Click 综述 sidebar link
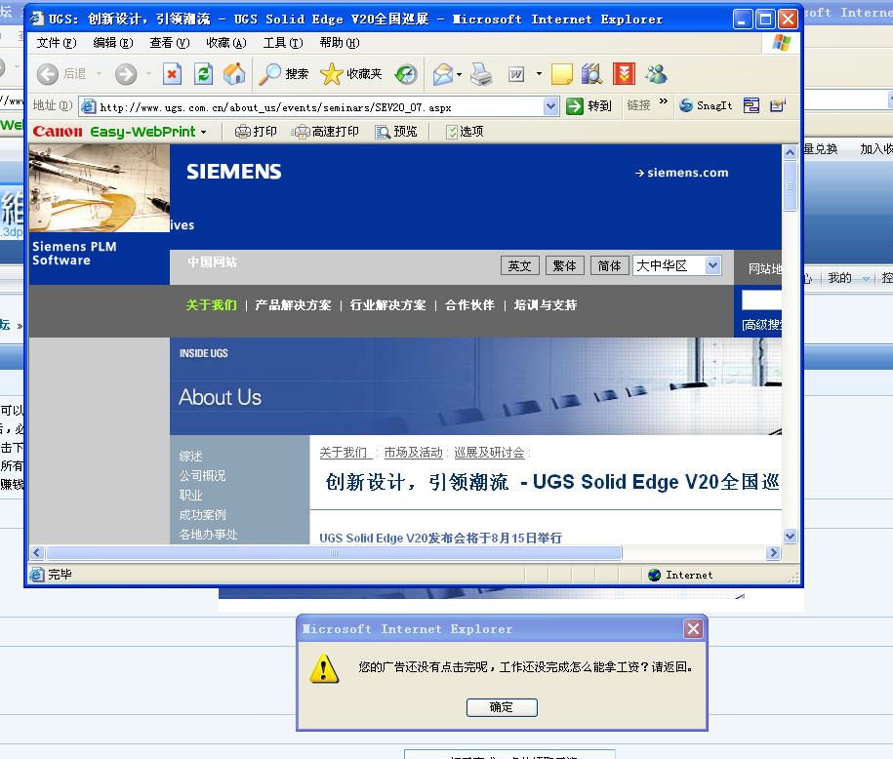The width and height of the screenshot is (893, 759). coord(190,457)
